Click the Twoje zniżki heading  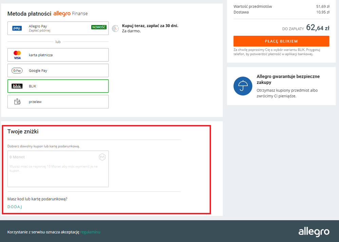click(23, 132)
